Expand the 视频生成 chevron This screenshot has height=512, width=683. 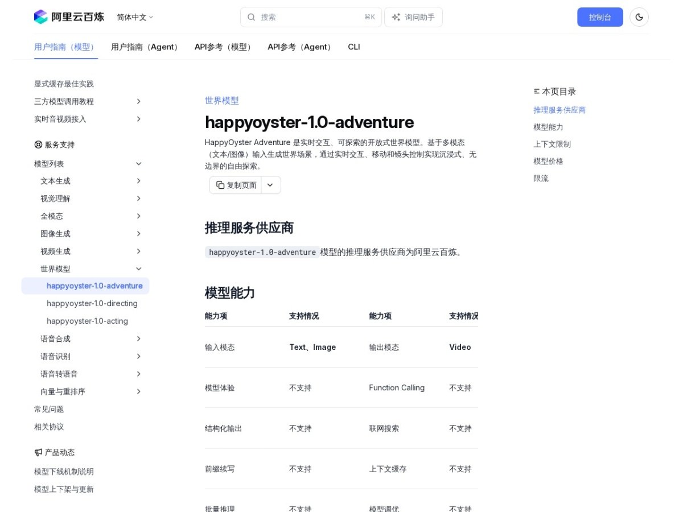(x=138, y=251)
